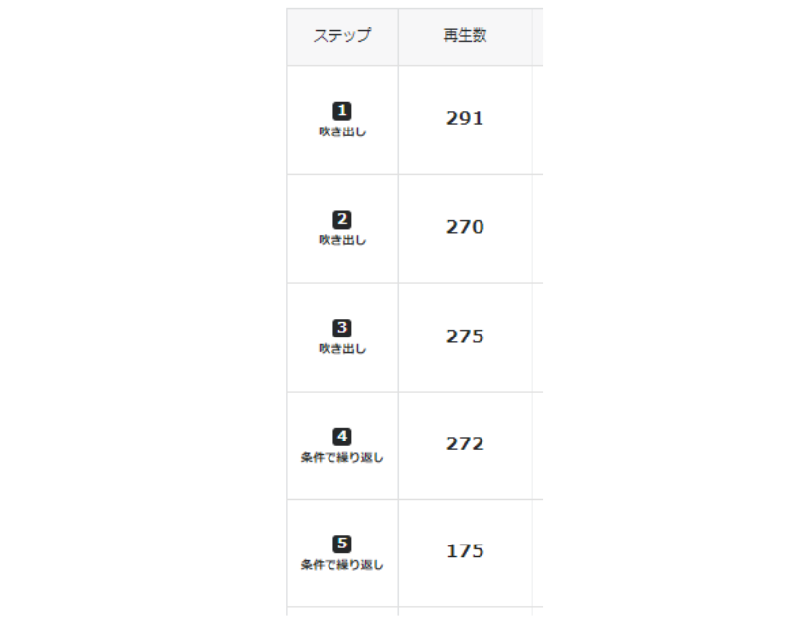Click the step 5 number badge
The width and height of the screenshot is (811, 623).
[x=342, y=544]
